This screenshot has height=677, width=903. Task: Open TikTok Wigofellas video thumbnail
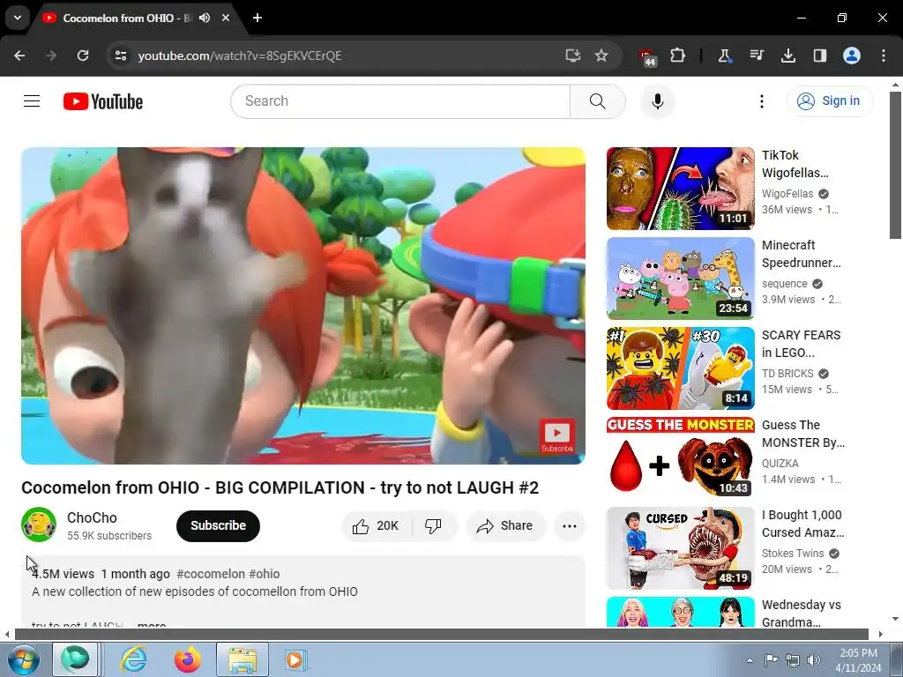680,189
